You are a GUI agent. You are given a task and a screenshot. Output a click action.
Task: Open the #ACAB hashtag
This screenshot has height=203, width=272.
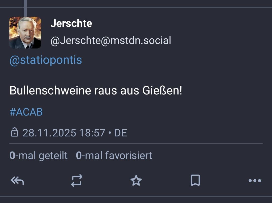[x=26, y=112]
